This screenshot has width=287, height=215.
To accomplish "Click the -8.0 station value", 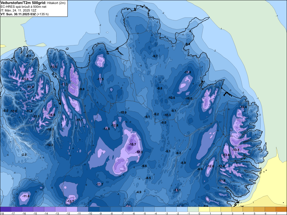I will click(29, 56).
